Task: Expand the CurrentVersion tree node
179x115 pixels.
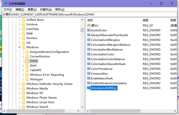Action: [x=23, y=56]
